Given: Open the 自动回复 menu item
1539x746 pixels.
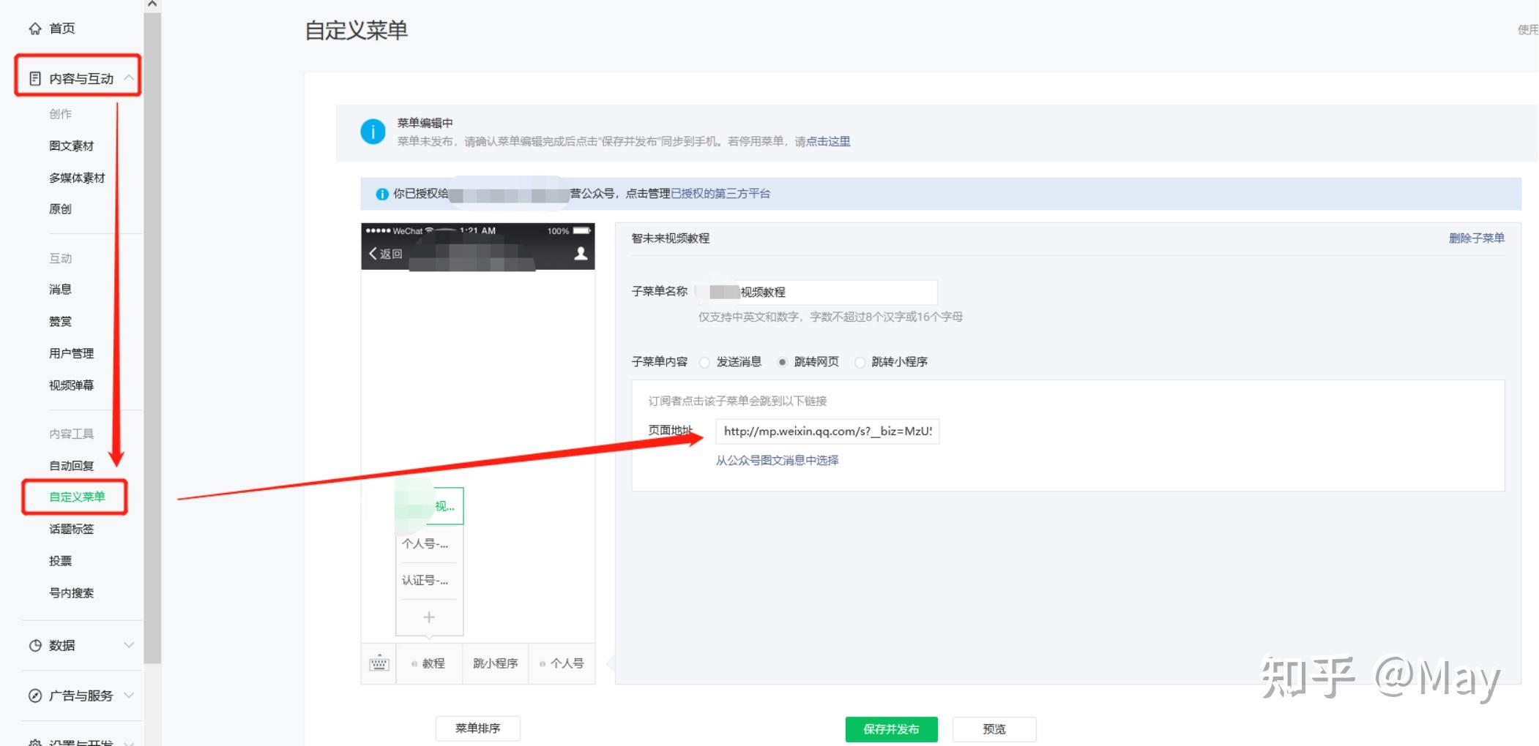Looking at the screenshot, I should [72, 466].
